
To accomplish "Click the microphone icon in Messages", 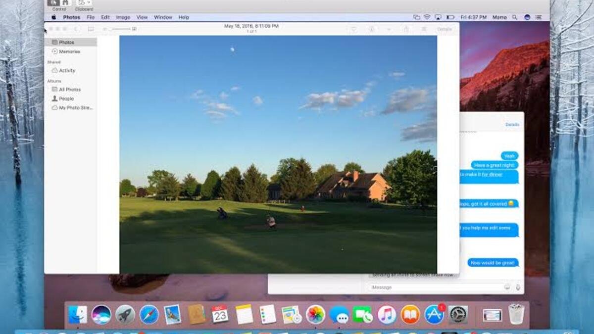I will (518, 287).
